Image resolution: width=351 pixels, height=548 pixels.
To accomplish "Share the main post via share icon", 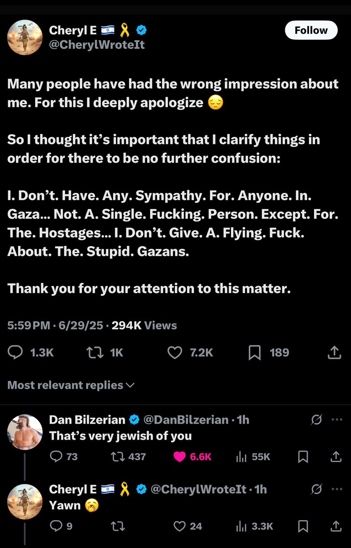I will tap(335, 352).
